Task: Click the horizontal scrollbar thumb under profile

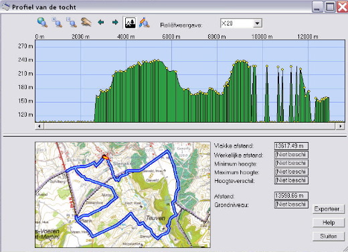Action: [x=189, y=126]
